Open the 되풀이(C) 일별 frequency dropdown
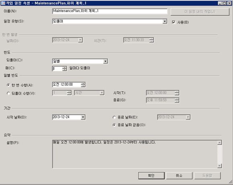This screenshot has width=233, height=185. [x=105, y=61]
